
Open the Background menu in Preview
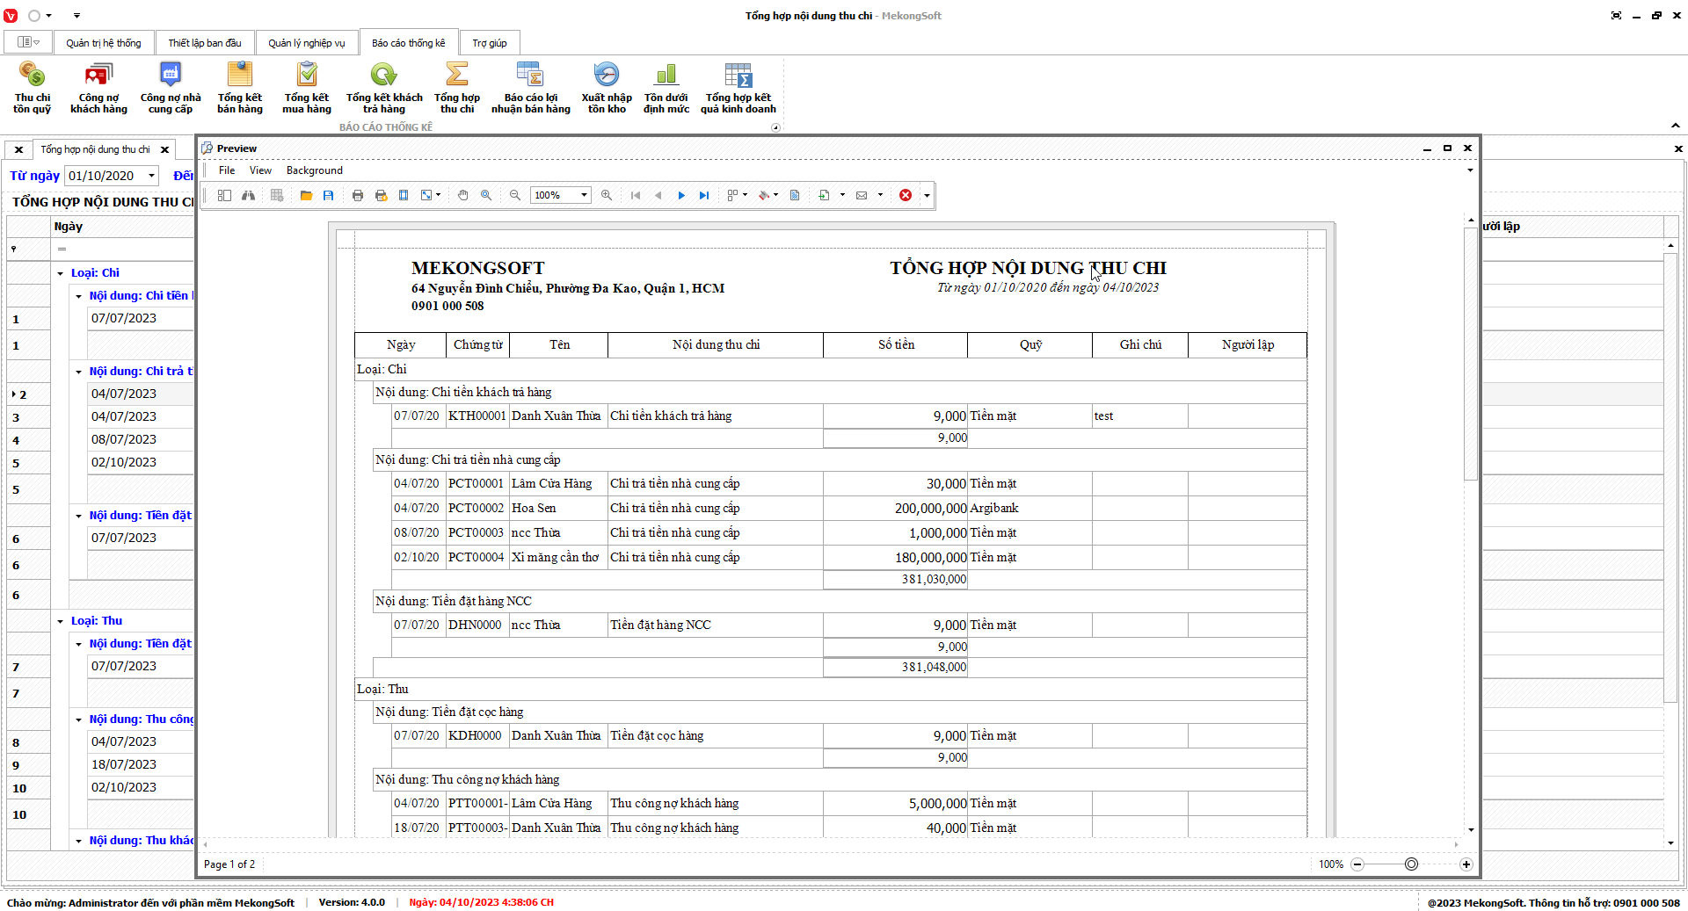pos(314,170)
